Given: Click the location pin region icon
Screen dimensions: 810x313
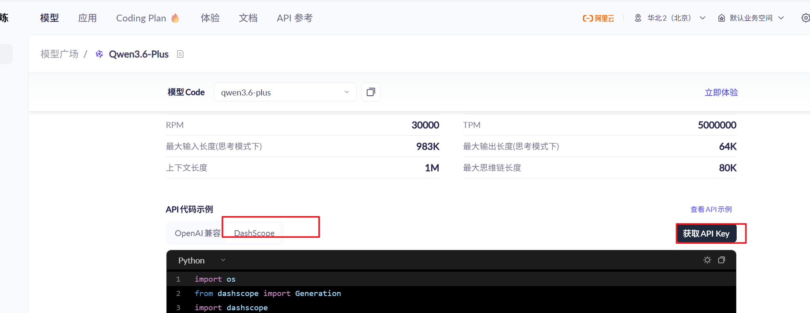Looking at the screenshot, I should (x=638, y=18).
